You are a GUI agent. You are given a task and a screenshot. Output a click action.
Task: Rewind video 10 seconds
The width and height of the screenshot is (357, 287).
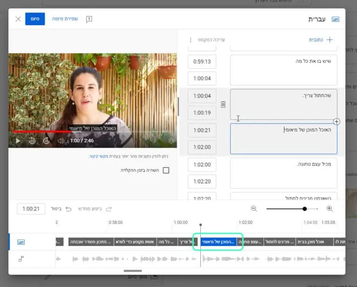click(32, 141)
